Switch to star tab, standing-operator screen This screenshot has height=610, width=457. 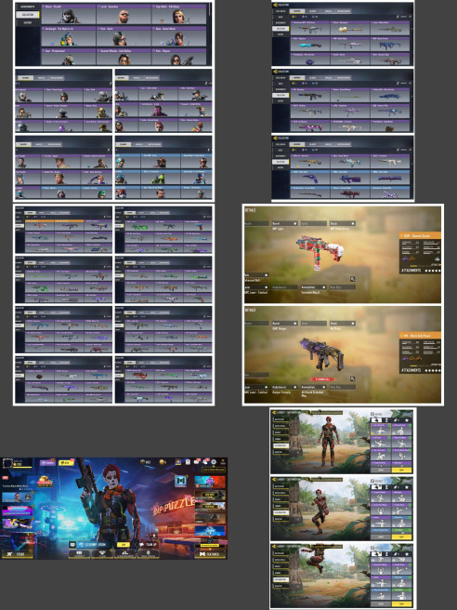click(x=407, y=420)
